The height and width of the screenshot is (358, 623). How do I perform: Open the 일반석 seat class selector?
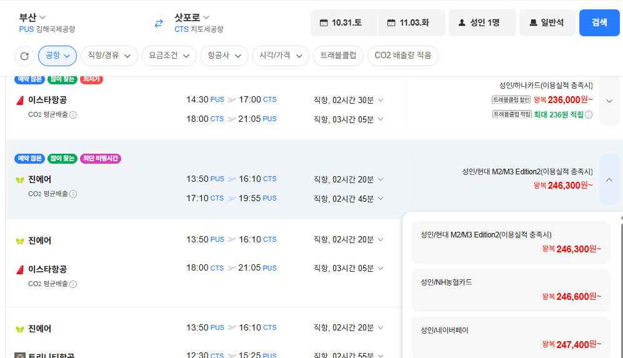547,22
